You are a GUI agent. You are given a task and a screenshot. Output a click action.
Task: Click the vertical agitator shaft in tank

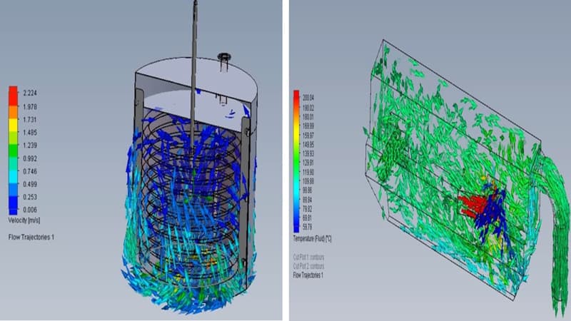tap(194, 73)
